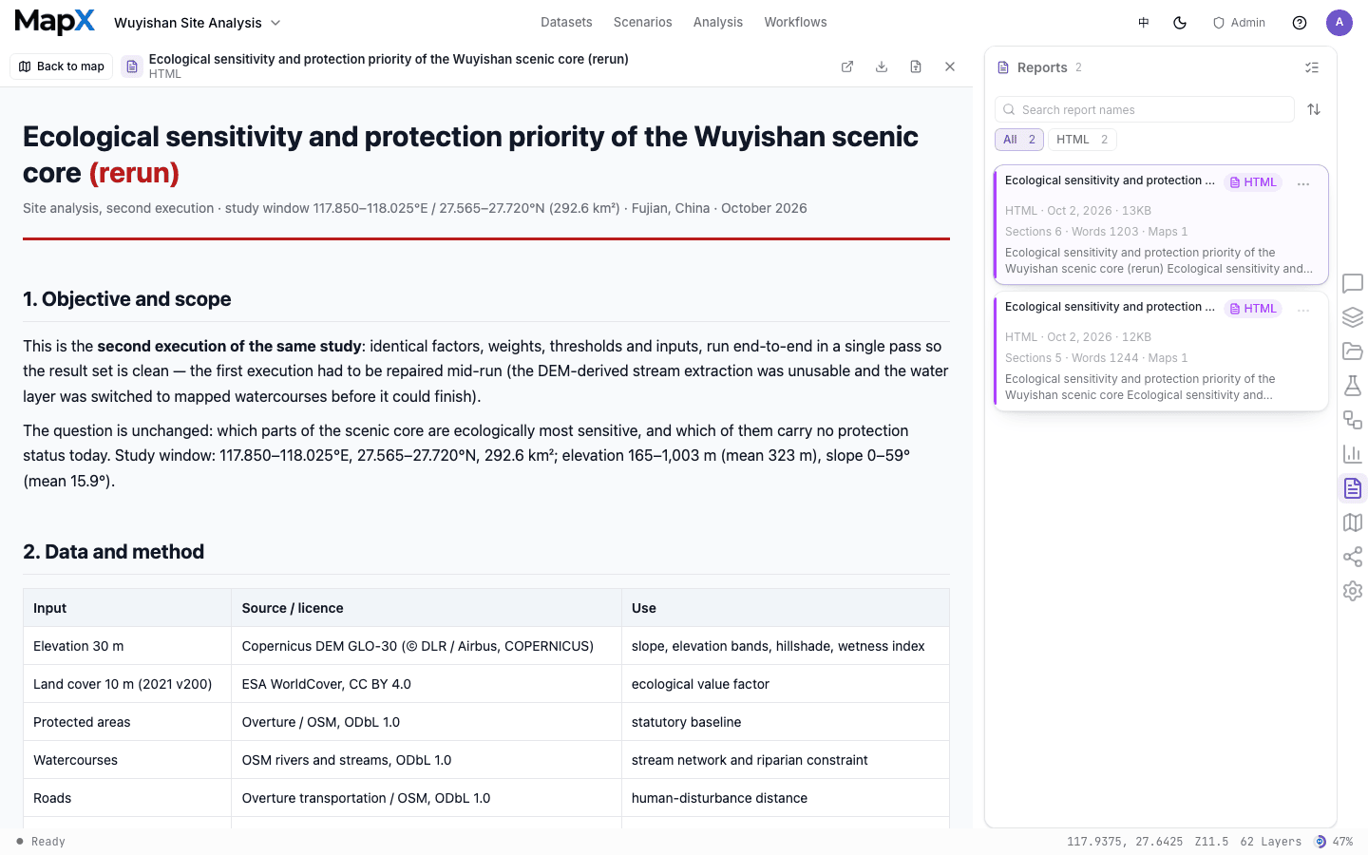The width and height of the screenshot is (1368, 855).
Task: Open the shapes workflow panel icon
Action: (1353, 420)
